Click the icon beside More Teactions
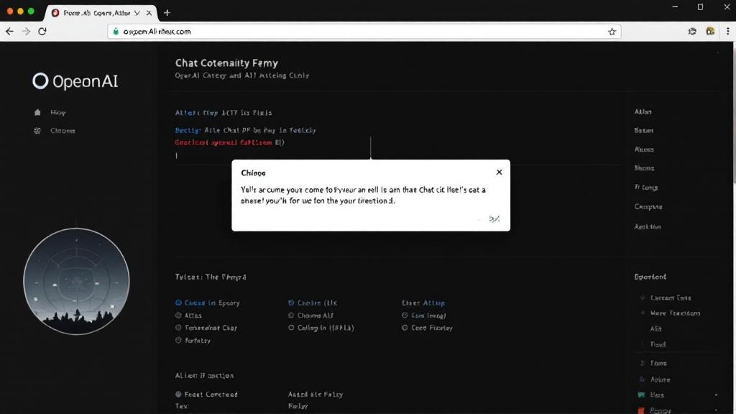736x414 pixels. 643,313
